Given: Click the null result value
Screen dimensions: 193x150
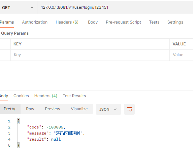Looking at the screenshot, I should point(56,139).
